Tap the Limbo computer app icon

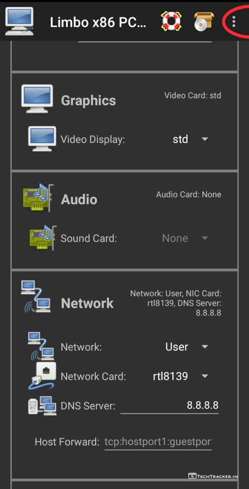click(x=19, y=21)
